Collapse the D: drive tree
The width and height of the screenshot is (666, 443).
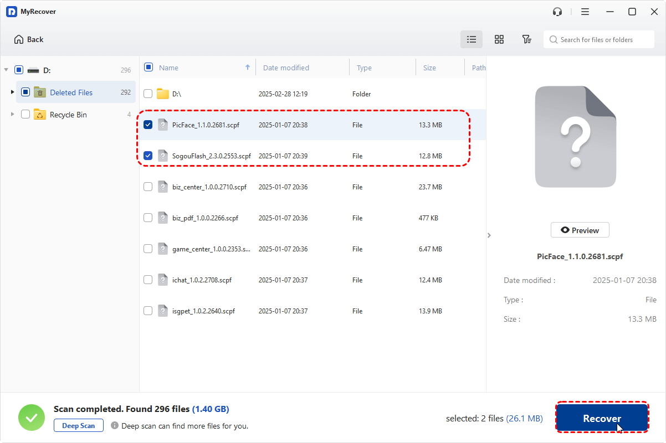pyautogui.click(x=6, y=70)
